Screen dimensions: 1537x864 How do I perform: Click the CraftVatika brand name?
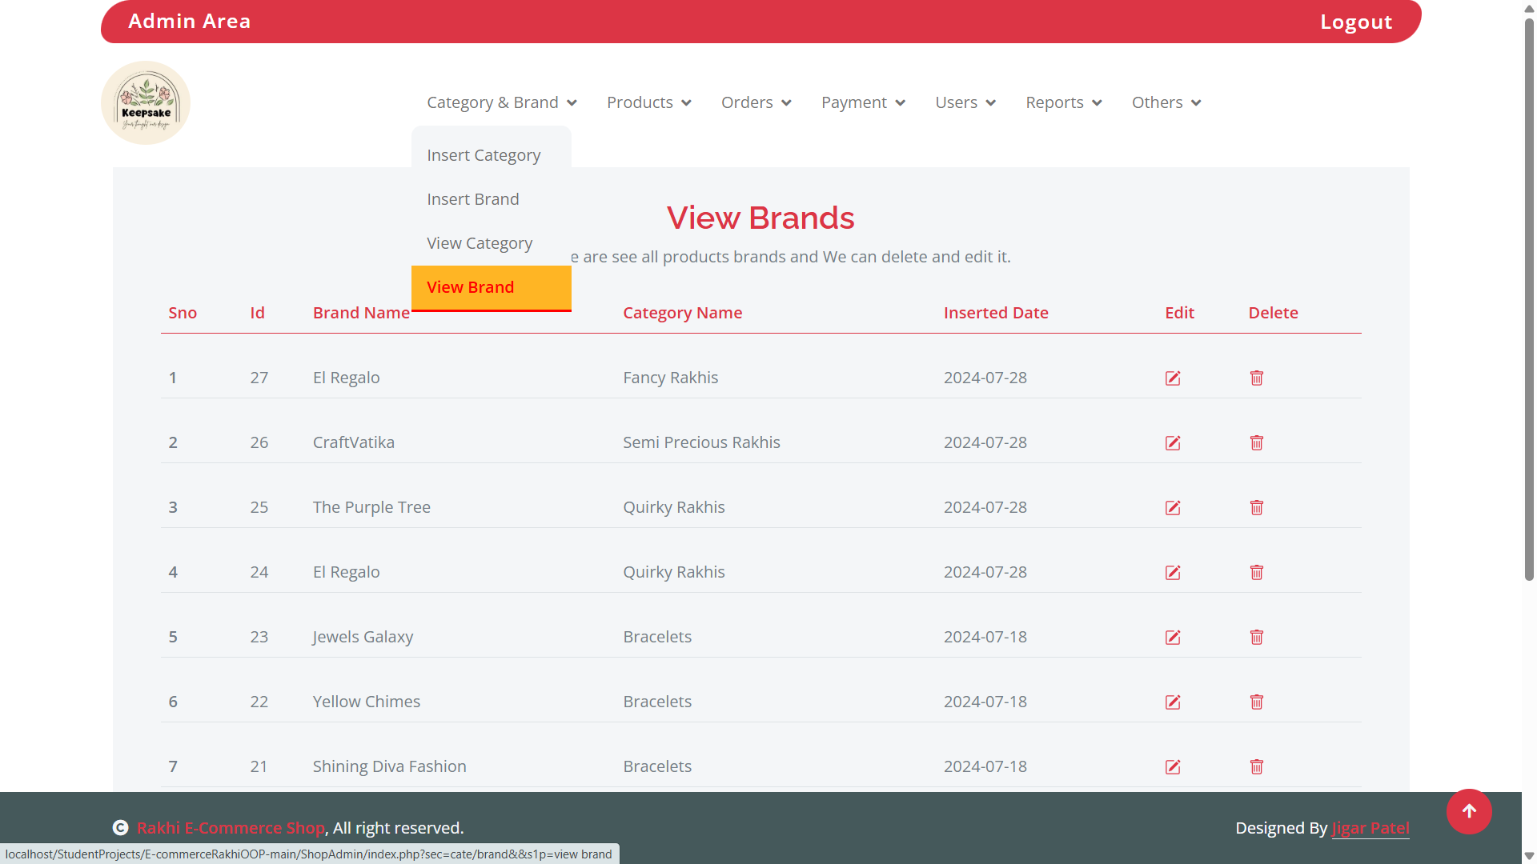pyautogui.click(x=354, y=442)
